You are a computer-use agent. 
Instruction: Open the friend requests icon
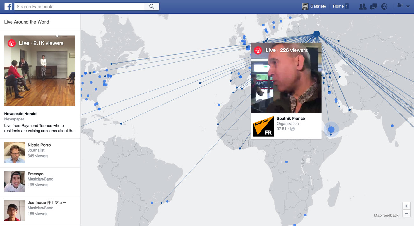[x=362, y=6]
